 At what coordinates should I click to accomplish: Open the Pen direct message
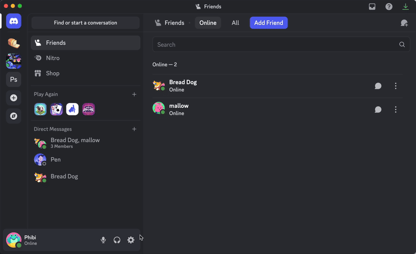56,160
